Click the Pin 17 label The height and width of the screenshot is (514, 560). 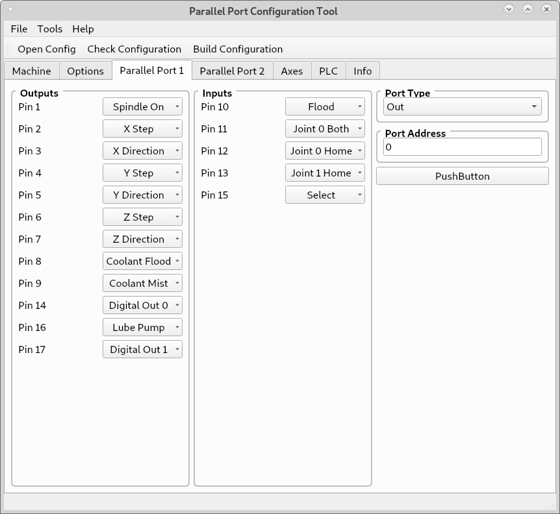(x=32, y=350)
